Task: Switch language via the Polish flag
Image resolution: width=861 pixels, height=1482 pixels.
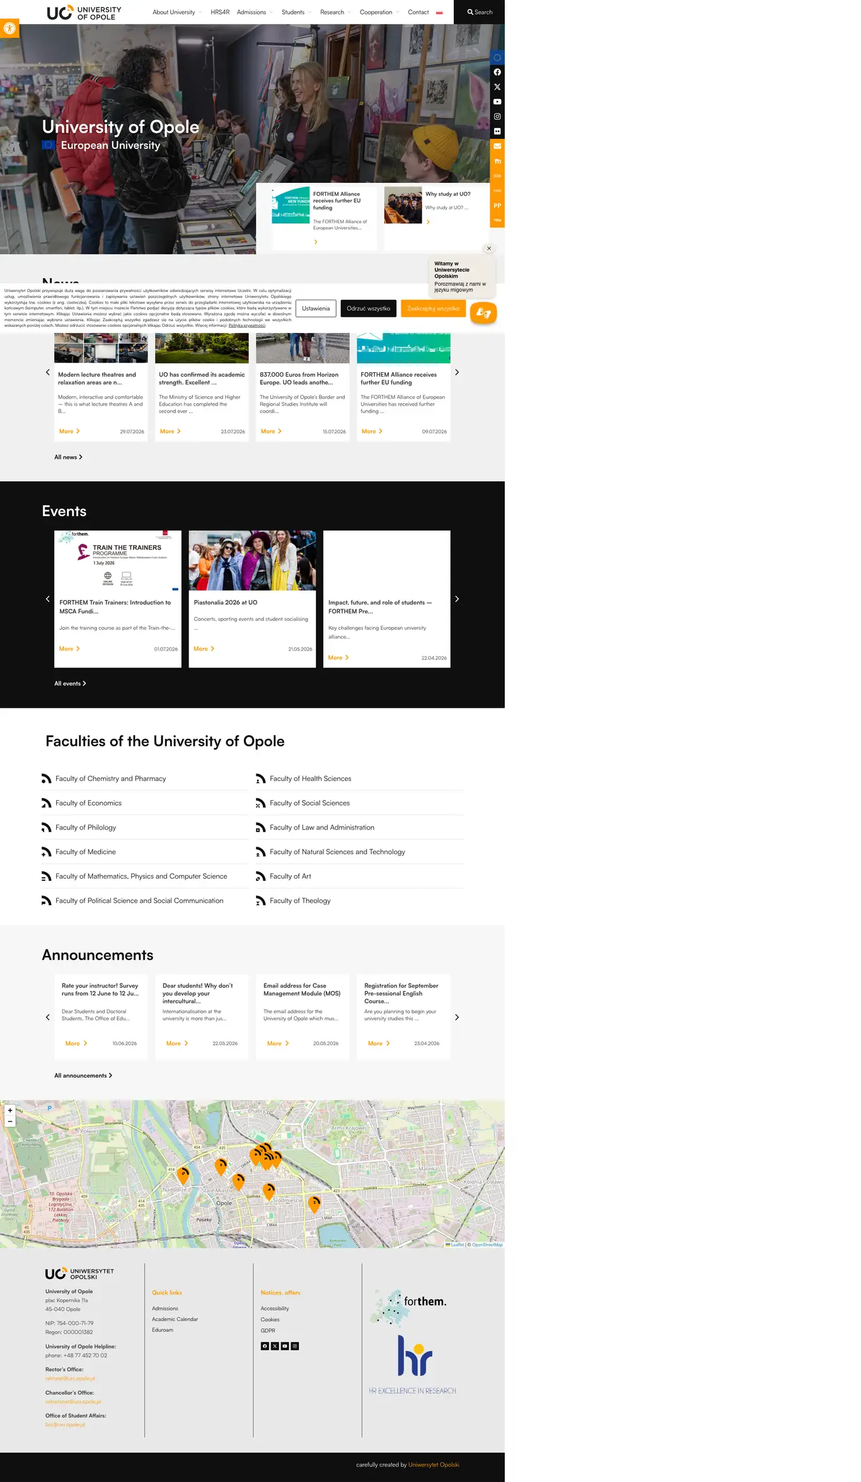Action: 439,13
